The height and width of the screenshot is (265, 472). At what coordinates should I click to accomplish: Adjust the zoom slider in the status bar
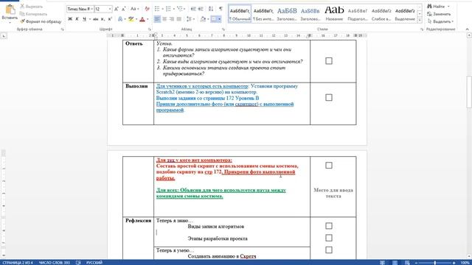click(x=434, y=263)
